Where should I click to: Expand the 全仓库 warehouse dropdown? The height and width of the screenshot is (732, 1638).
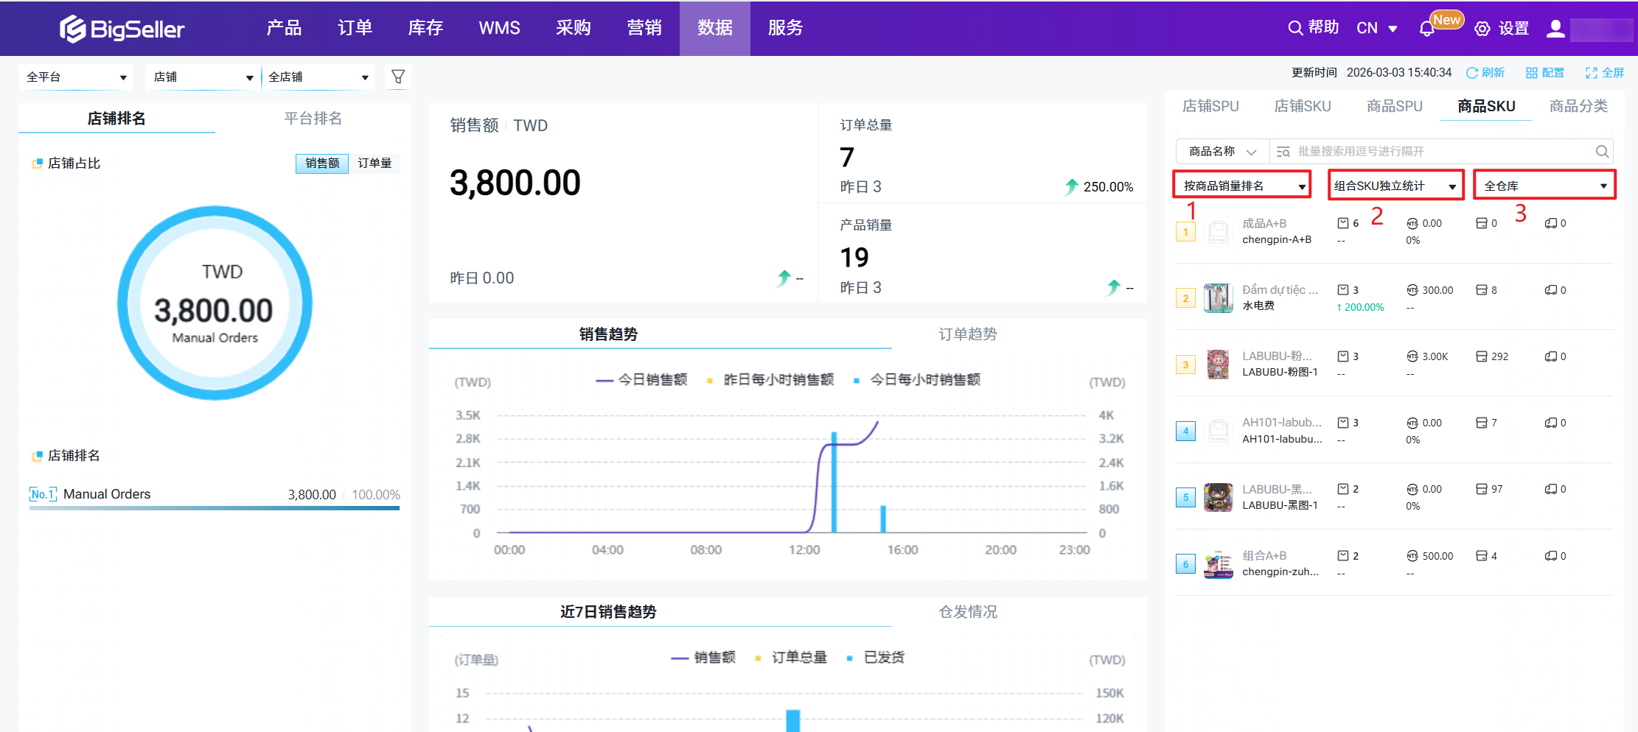(1544, 186)
